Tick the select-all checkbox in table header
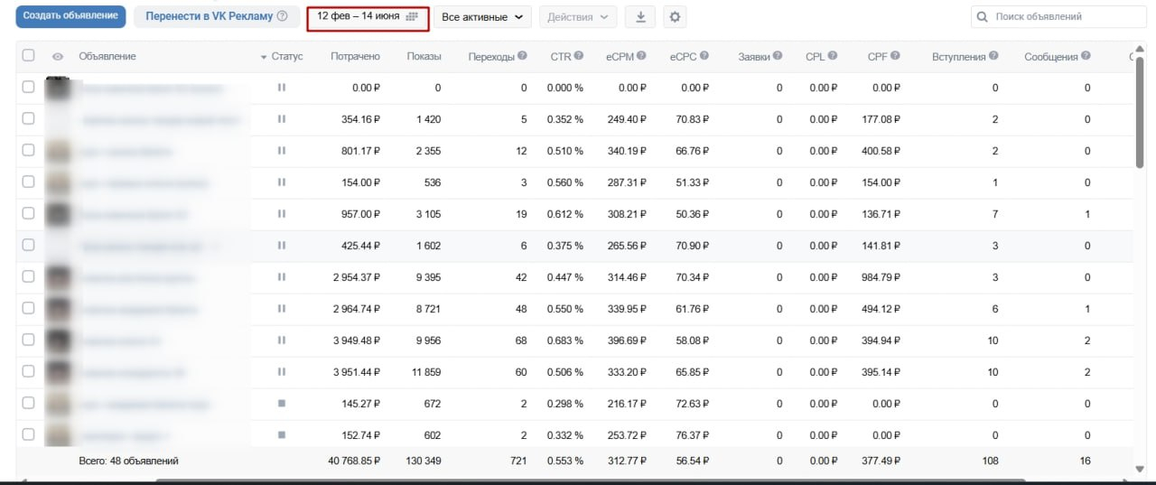This screenshot has height=485, width=1156. click(x=28, y=55)
